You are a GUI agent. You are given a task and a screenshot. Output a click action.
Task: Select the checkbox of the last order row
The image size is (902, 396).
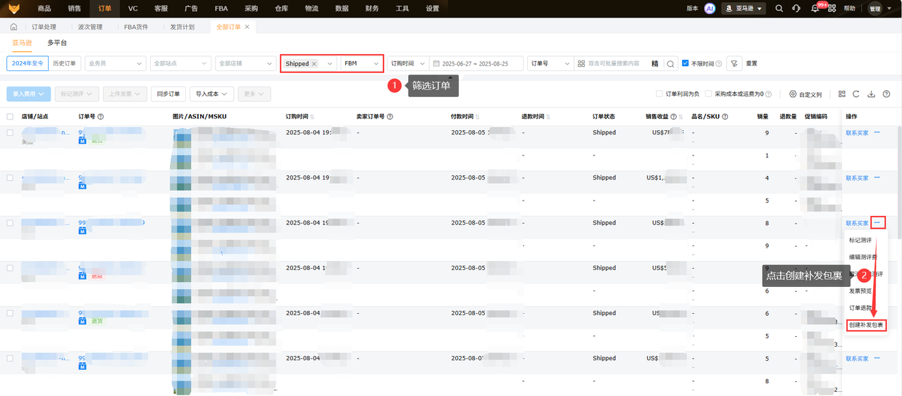pos(10,358)
